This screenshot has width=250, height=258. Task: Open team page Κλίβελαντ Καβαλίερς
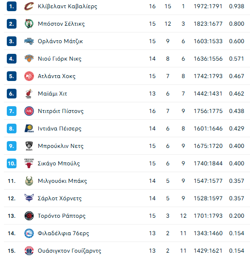tap(67, 6)
